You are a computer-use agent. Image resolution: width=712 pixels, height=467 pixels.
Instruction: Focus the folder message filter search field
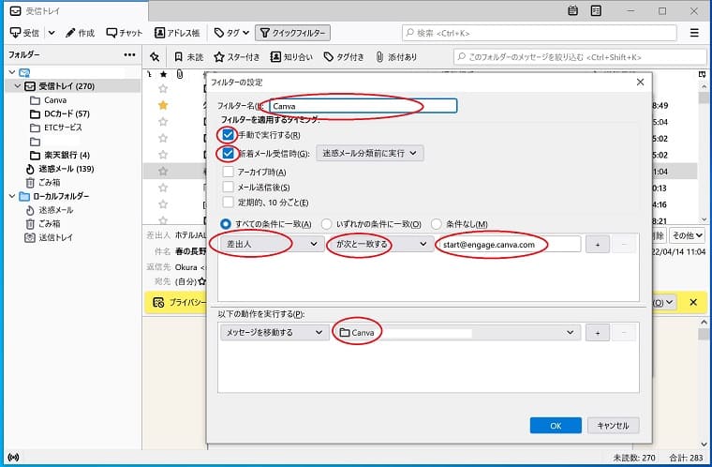tap(580, 57)
